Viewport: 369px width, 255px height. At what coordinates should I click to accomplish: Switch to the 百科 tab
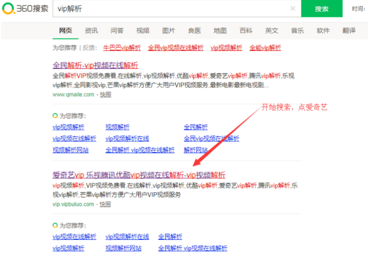pos(246,31)
